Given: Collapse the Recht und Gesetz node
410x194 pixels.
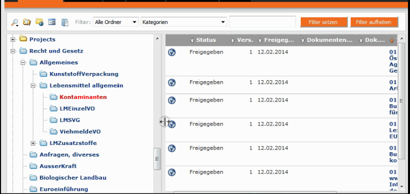Looking at the screenshot, I should 12,51.
